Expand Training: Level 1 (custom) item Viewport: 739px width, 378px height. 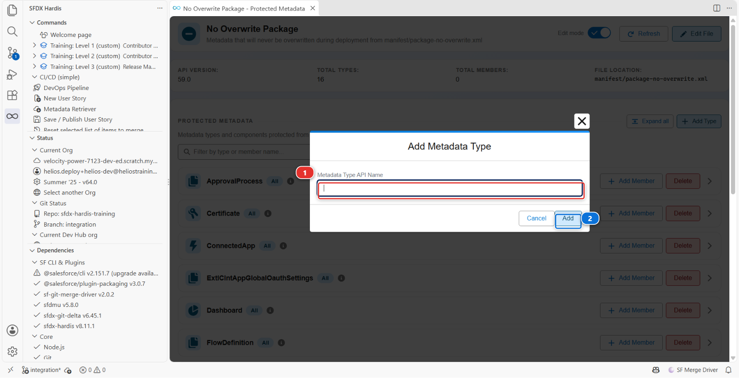(x=35, y=45)
